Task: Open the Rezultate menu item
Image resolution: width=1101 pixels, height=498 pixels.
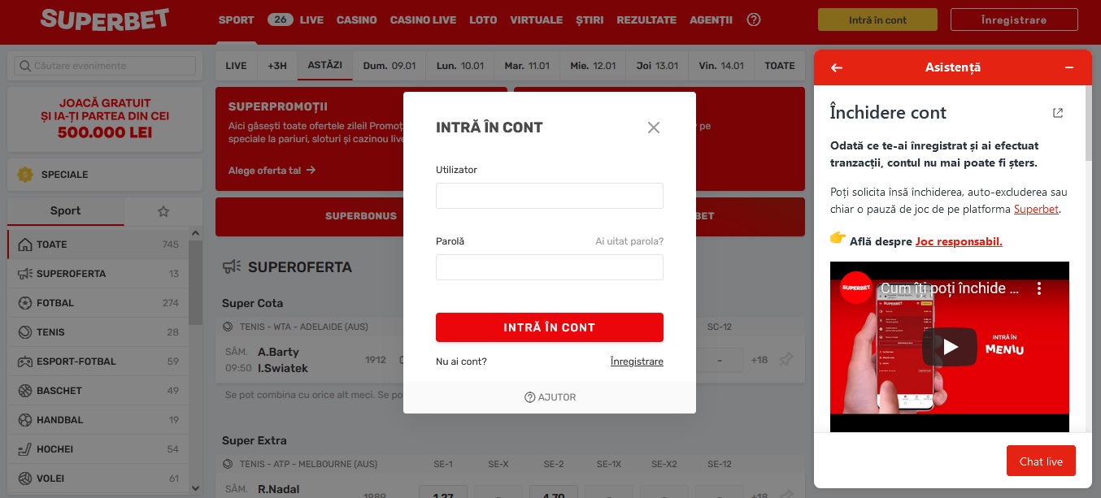Action: (x=646, y=20)
